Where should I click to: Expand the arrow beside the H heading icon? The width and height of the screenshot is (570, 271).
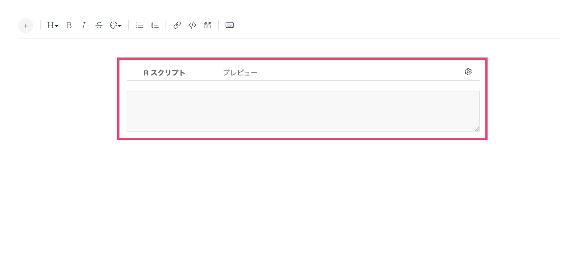(57, 26)
